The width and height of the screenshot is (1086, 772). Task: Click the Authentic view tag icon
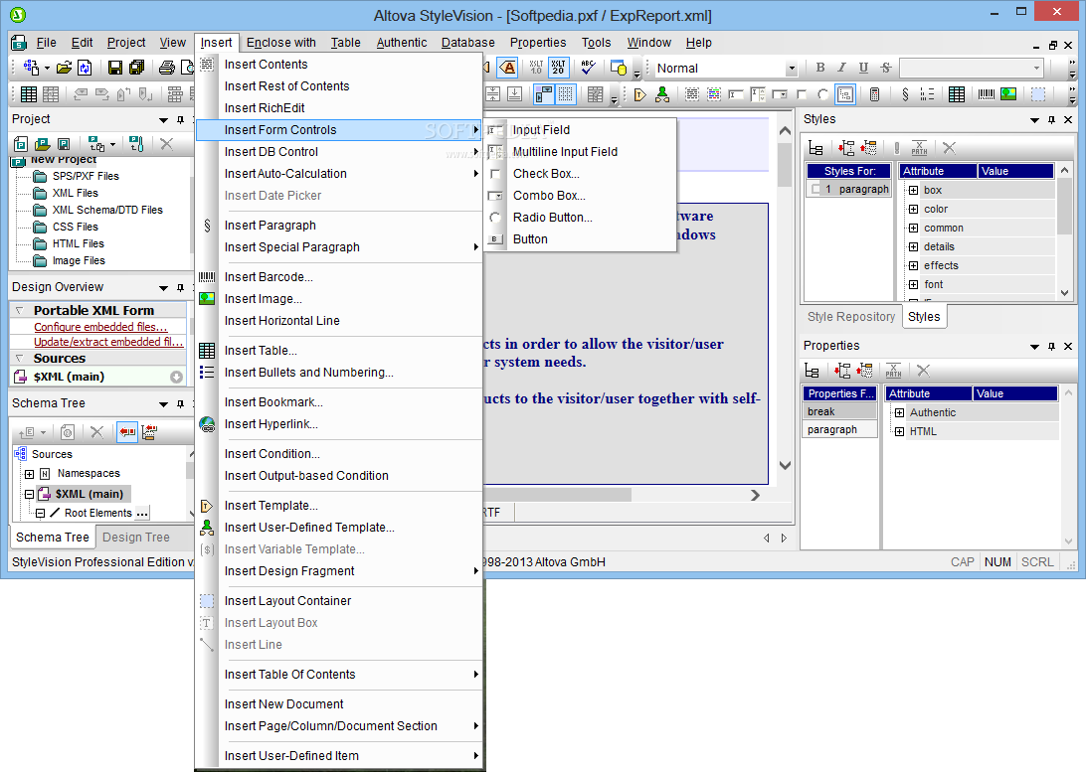pos(509,68)
